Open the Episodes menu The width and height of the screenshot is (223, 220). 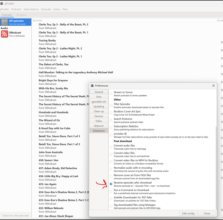[x=46, y=9]
